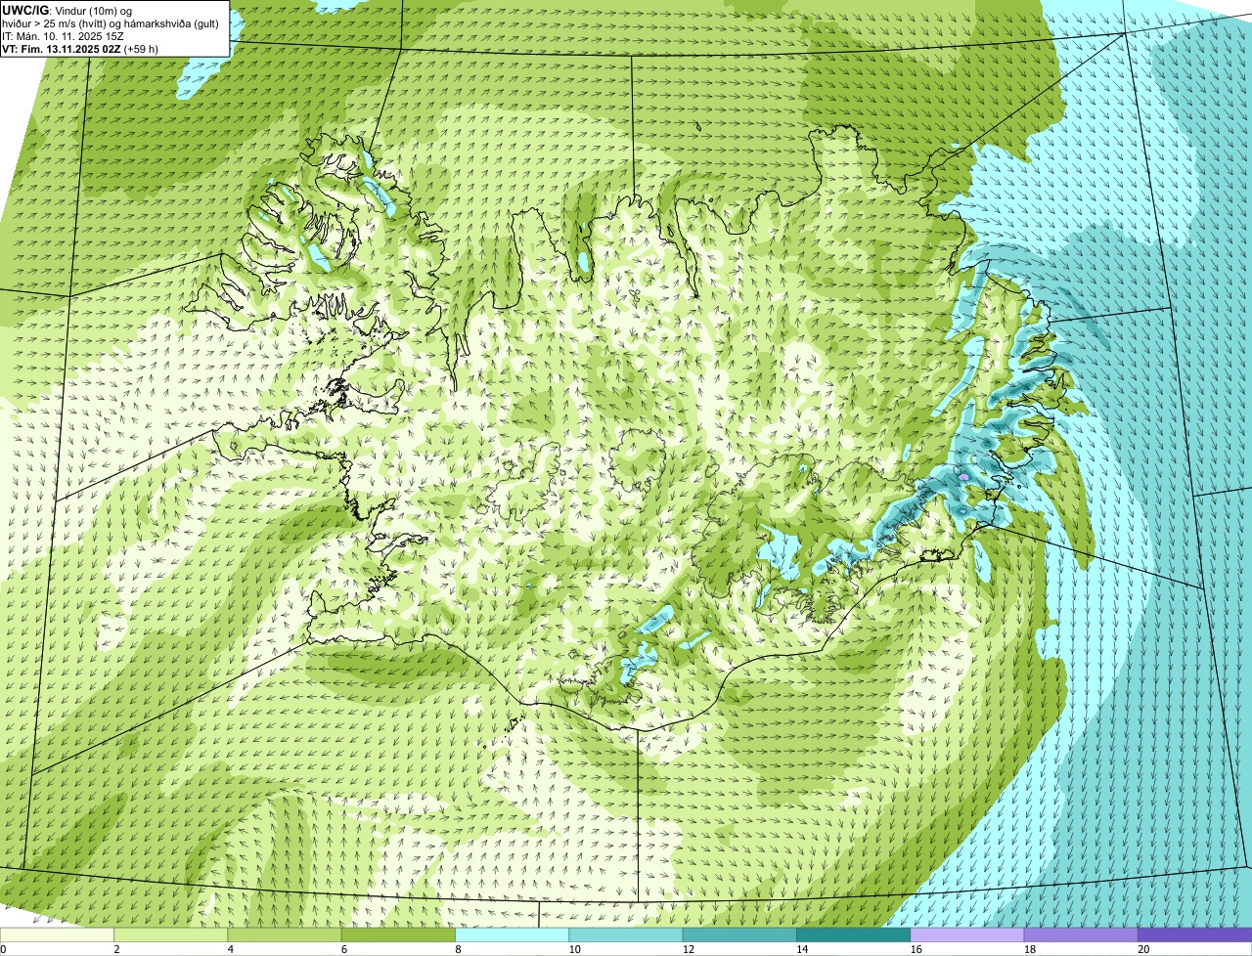Click the 0–2 m/s pale yellow legend swatch
Image resolution: width=1252 pixels, height=956 pixels.
(x=58, y=934)
